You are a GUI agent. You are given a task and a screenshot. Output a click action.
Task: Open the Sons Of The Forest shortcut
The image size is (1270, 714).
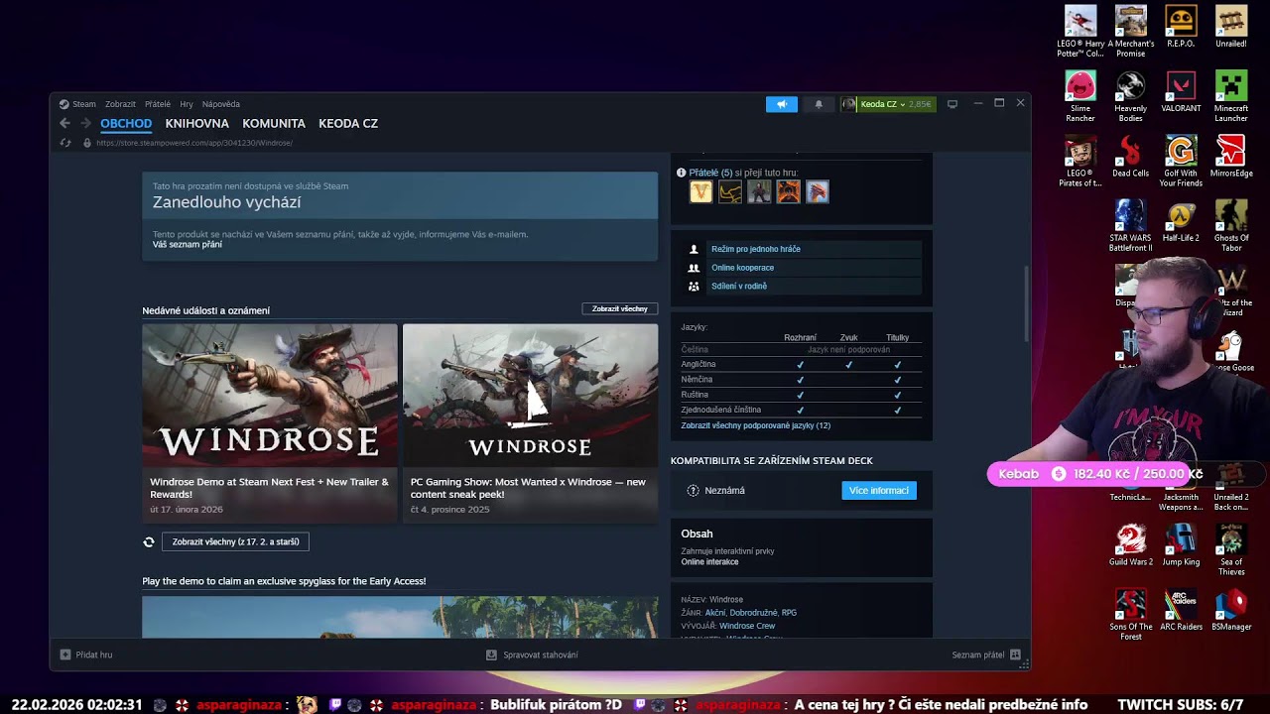(1131, 614)
